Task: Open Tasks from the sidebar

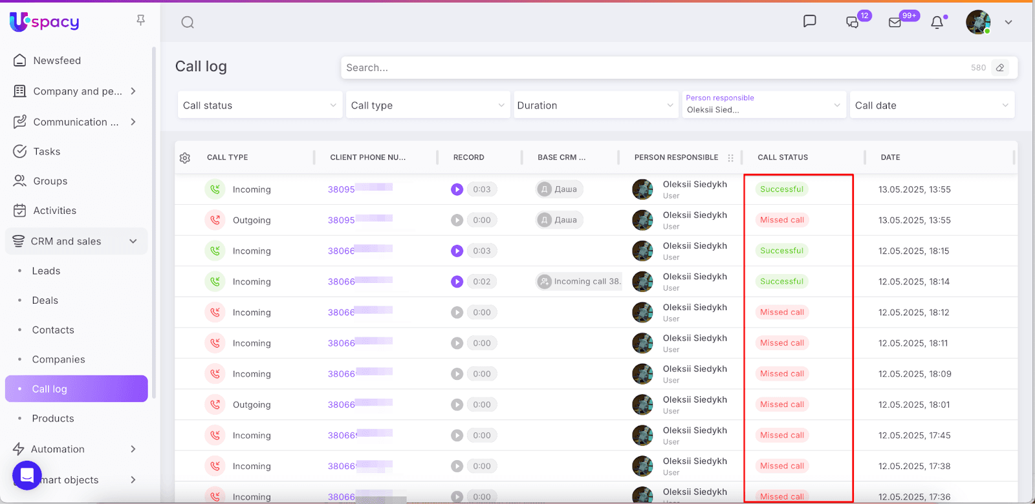Action: click(x=47, y=151)
